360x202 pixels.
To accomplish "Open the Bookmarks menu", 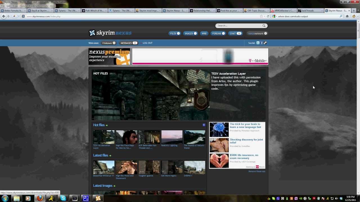I will point(35,6).
